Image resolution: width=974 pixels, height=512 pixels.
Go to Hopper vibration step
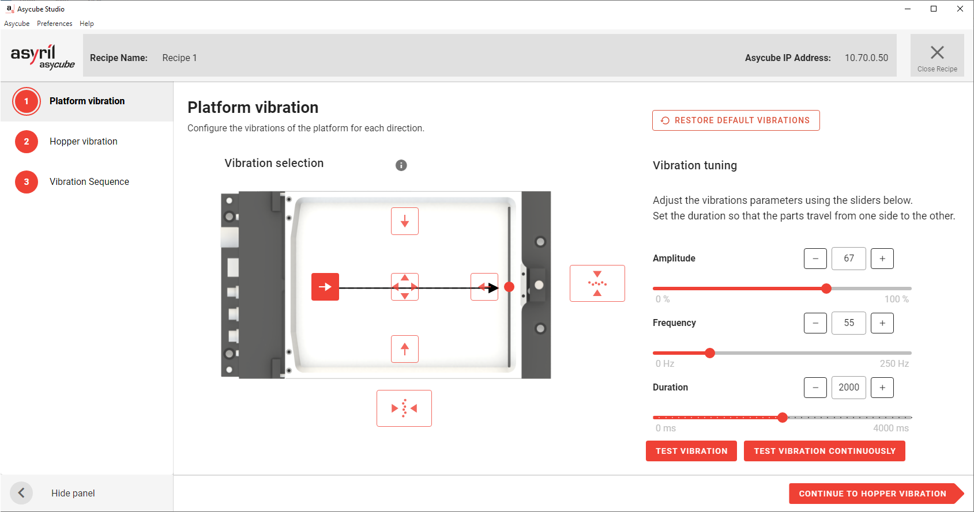pos(84,142)
